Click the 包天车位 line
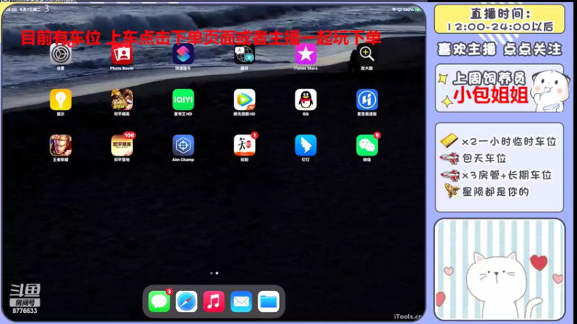The width and height of the screenshot is (577, 324). (473, 158)
